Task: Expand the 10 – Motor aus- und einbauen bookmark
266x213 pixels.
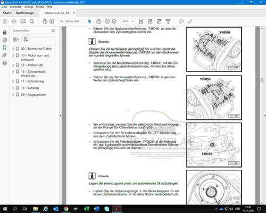Action: [13, 55]
